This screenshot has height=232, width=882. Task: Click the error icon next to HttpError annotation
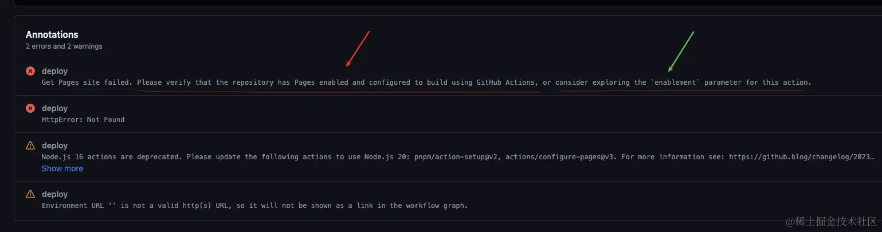click(x=30, y=108)
